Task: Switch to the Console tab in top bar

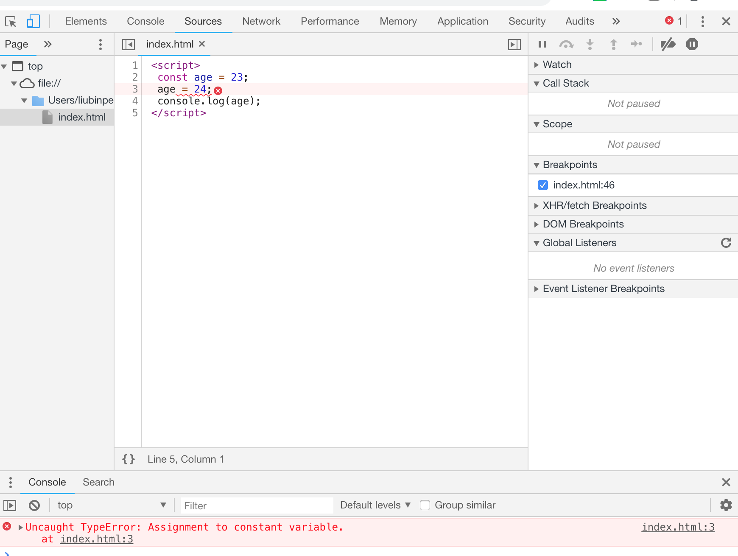Action: pos(145,21)
